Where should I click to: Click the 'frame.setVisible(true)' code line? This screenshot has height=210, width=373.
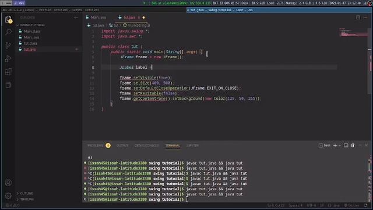(x=146, y=78)
